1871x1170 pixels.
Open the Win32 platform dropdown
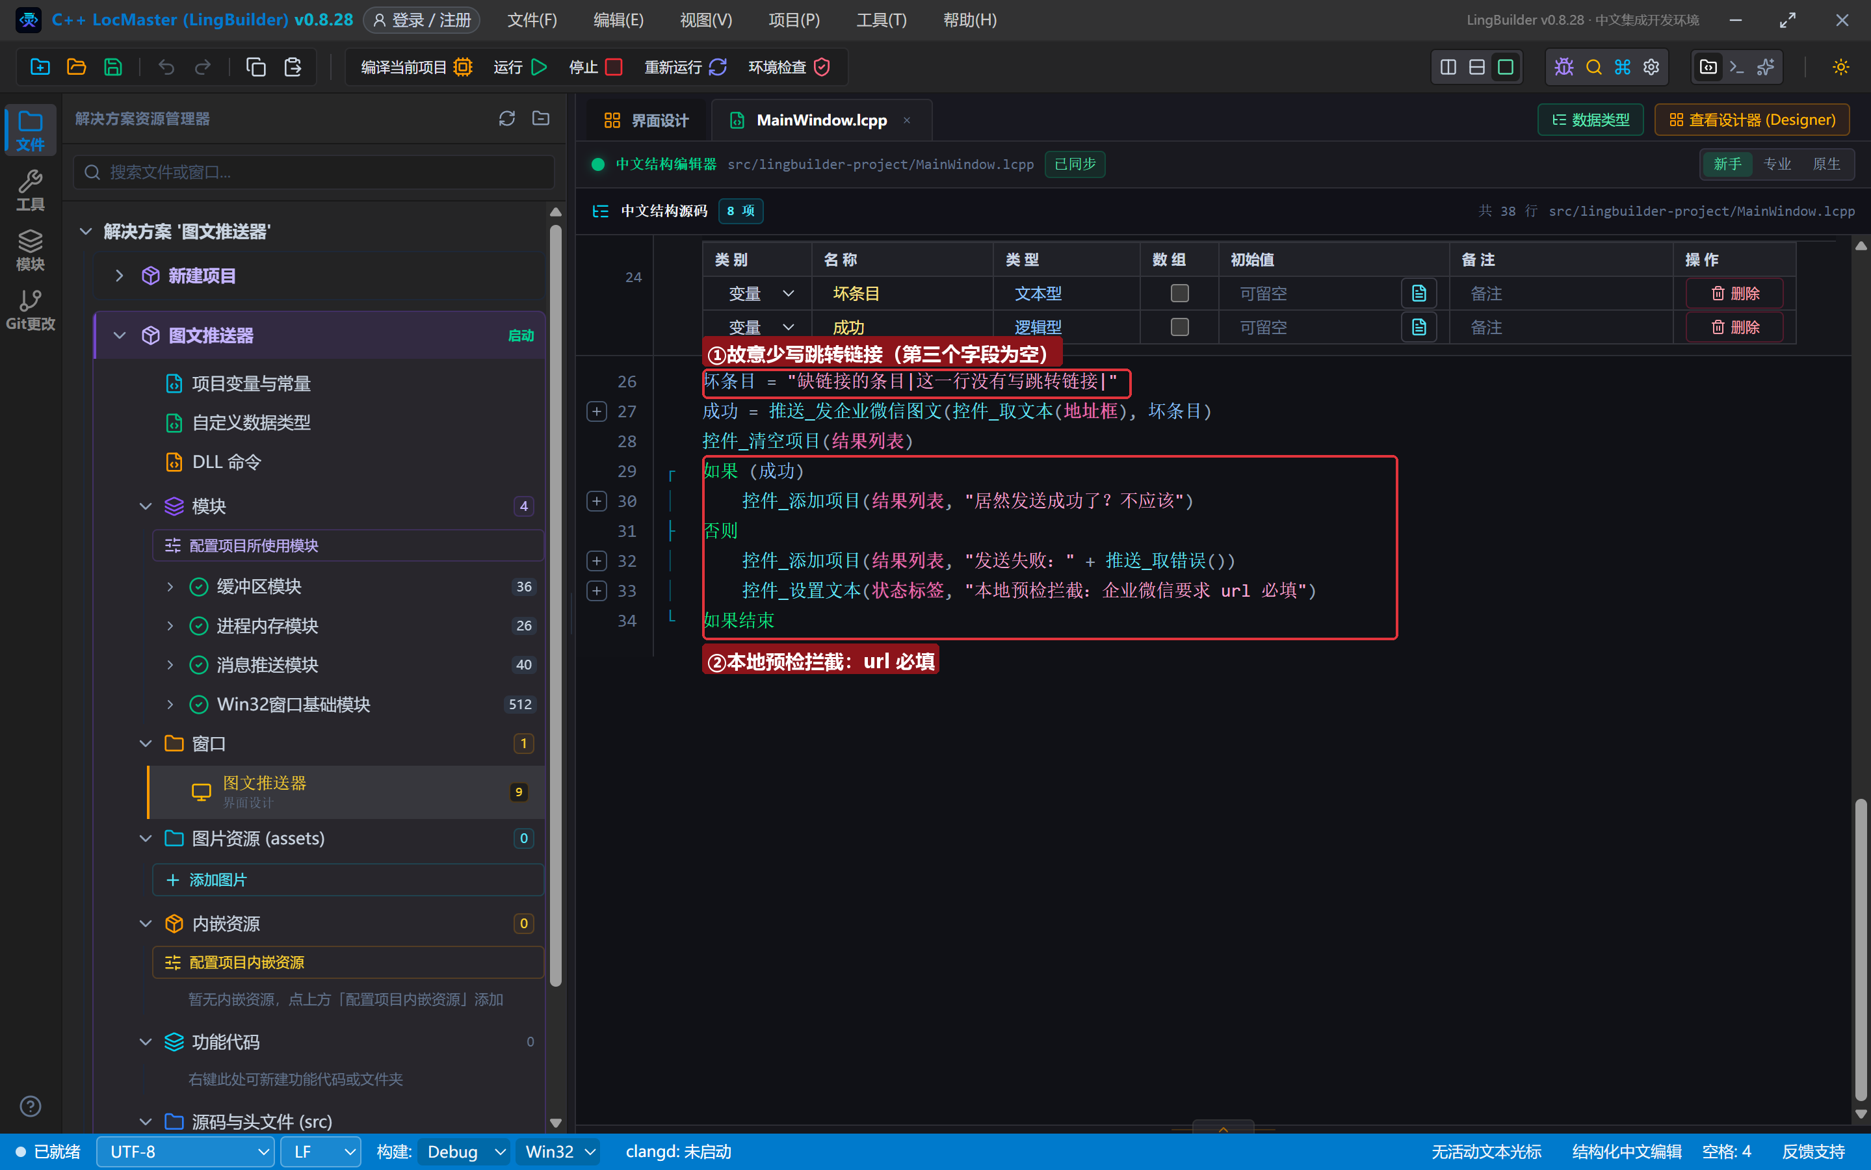pos(558,1151)
